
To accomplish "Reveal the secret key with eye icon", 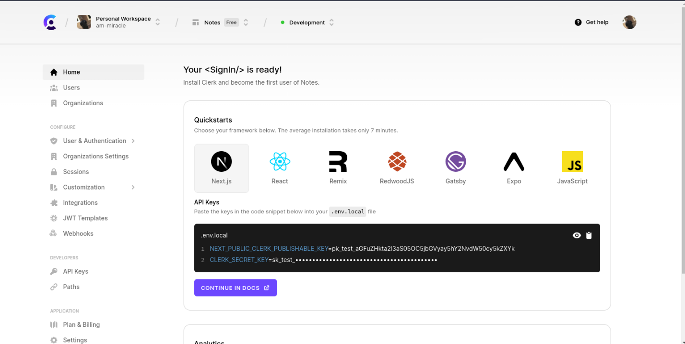I will coord(577,235).
